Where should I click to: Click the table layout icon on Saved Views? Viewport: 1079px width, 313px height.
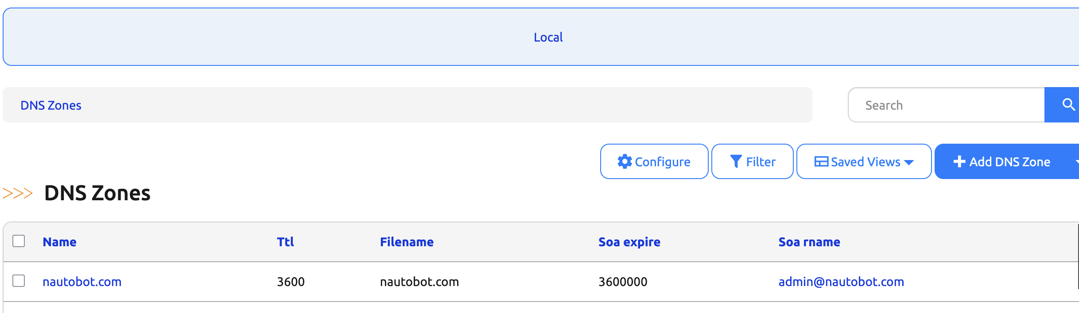(821, 161)
